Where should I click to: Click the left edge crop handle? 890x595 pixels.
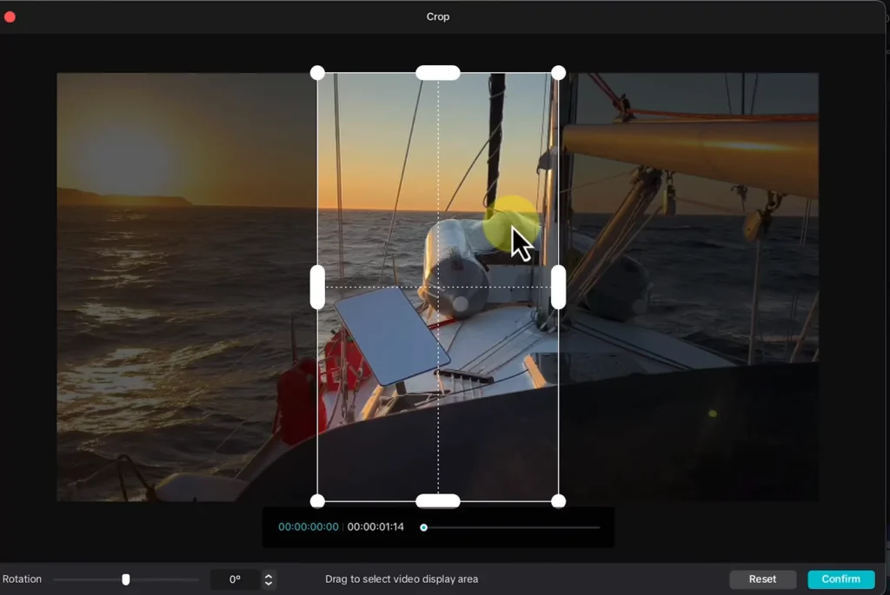[x=317, y=288]
